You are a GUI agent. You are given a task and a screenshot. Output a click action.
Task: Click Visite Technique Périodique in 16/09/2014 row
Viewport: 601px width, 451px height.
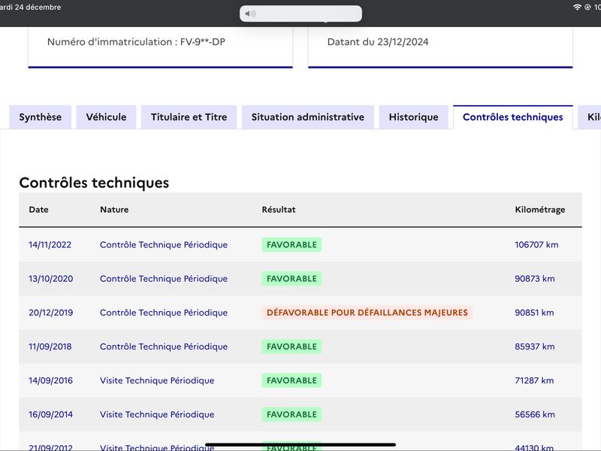click(157, 415)
